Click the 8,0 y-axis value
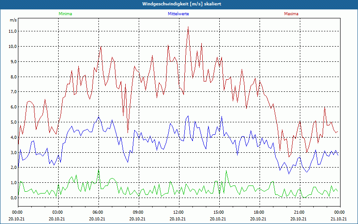The width and height of the screenshot is (358, 224). [x=13, y=77]
